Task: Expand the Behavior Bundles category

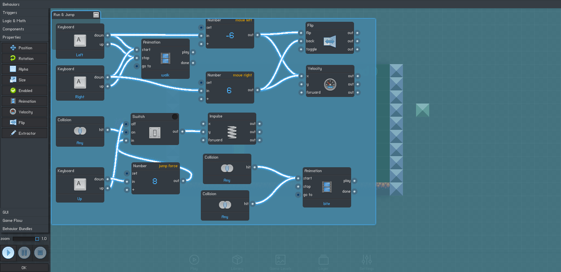Action: (25, 229)
